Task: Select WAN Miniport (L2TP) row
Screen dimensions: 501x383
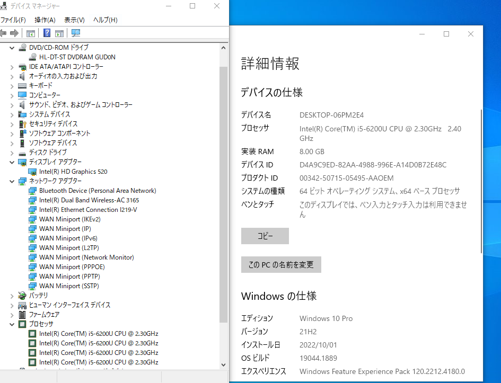Action: [69, 248]
